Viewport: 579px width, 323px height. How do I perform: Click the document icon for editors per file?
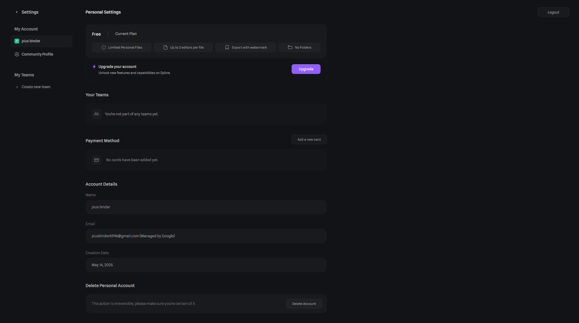166,47
